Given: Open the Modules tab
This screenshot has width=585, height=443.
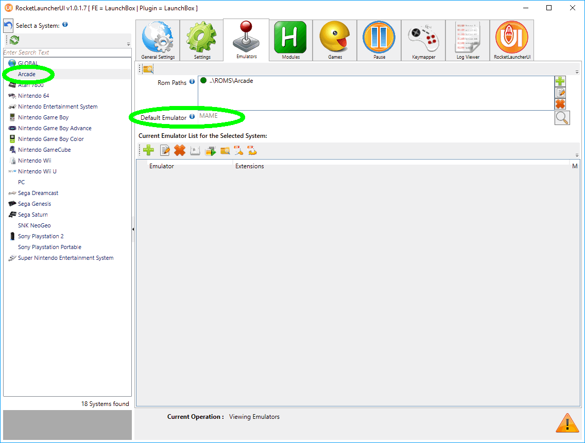Looking at the screenshot, I should click(291, 41).
